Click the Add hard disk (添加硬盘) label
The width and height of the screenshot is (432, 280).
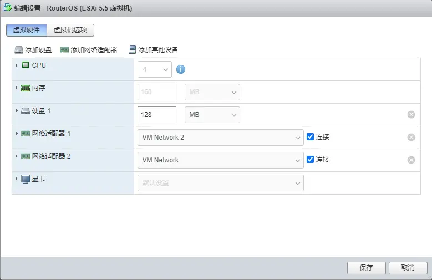pos(38,49)
